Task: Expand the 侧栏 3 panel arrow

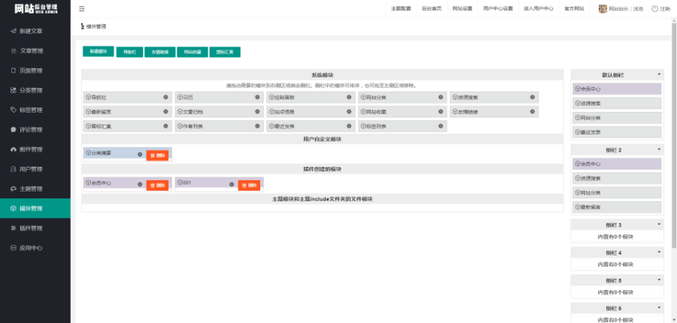Action: coord(659,225)
